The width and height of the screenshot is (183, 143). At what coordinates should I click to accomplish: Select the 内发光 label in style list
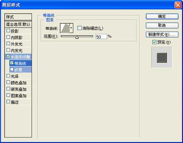point(17,51)
